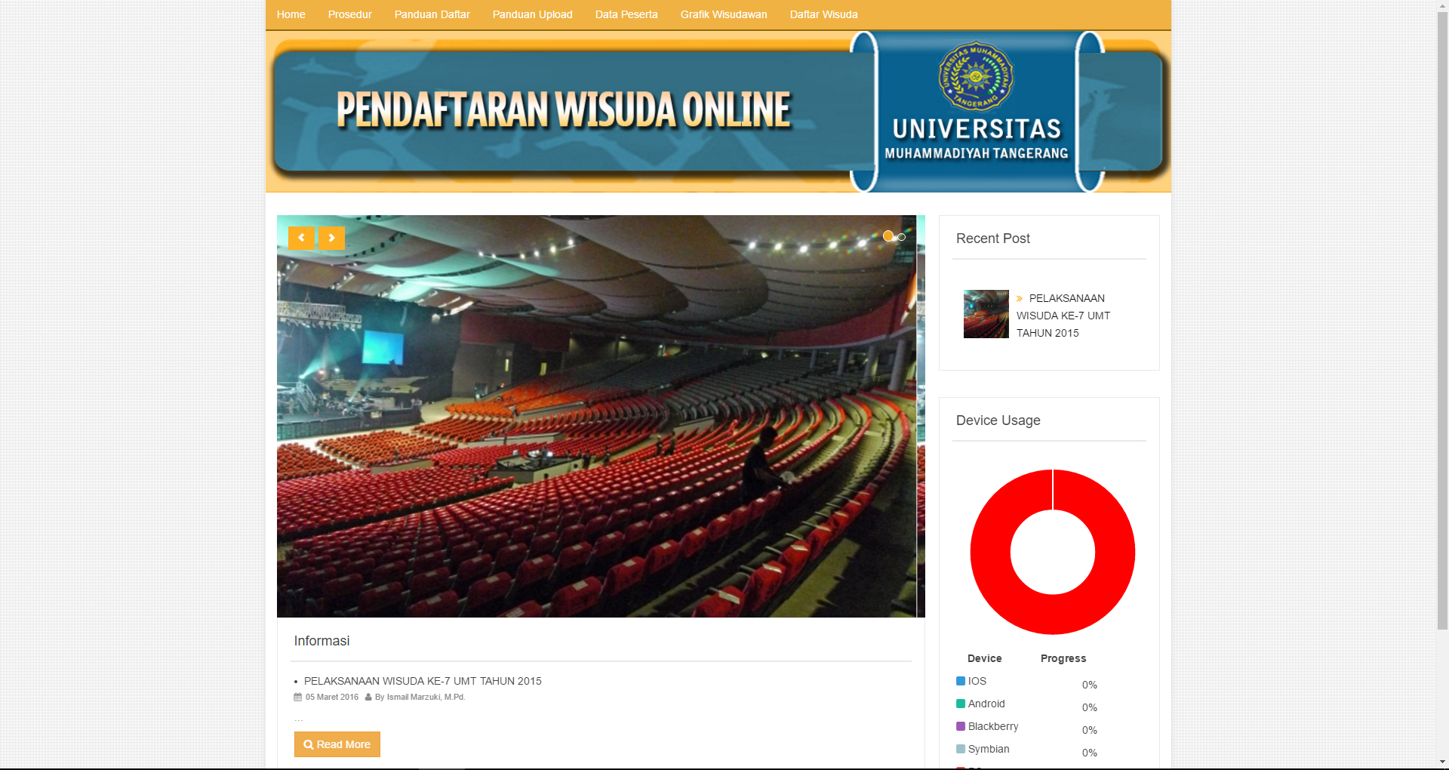This screenshot has width=1449, height=770.
Task: Click the 'Blackberry' device label
Action: pyautogui.click(x=993, y=726)
